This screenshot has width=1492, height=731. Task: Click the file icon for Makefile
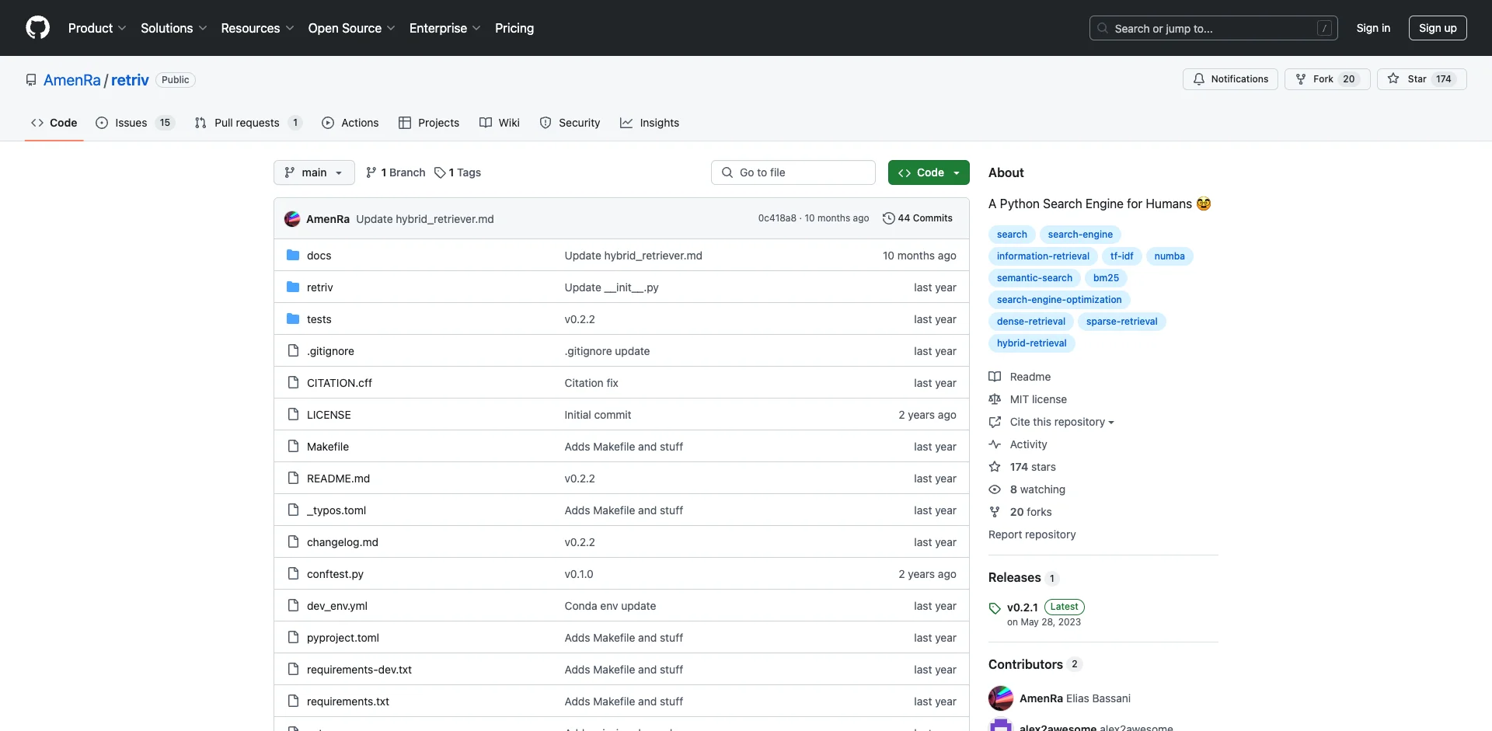[x=293, y=447]
